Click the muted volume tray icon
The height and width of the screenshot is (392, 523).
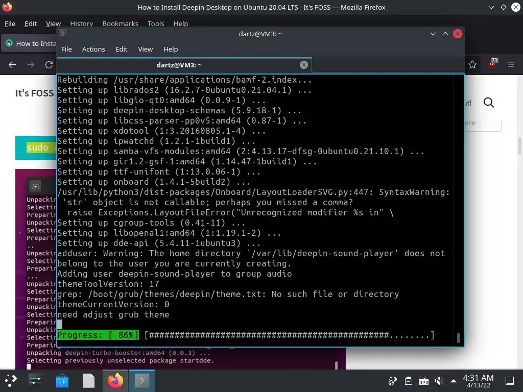[439, 381]
